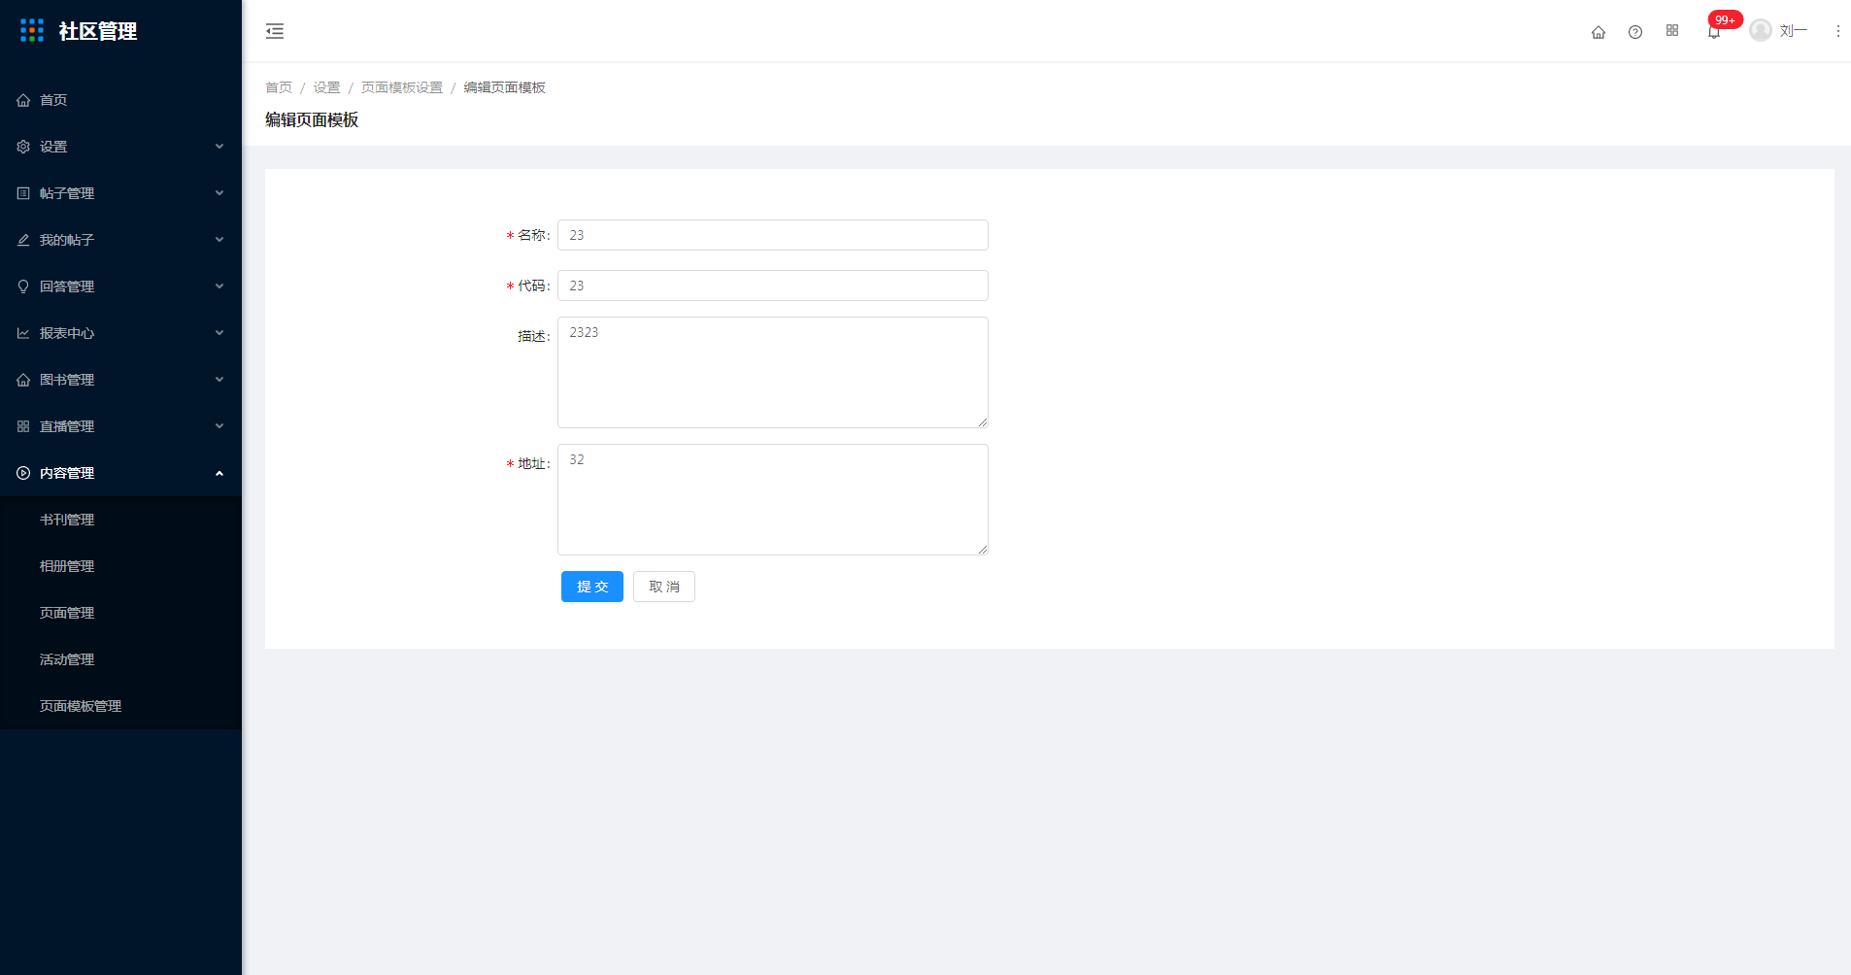Open 页面模板管理 submenu item

120,706
